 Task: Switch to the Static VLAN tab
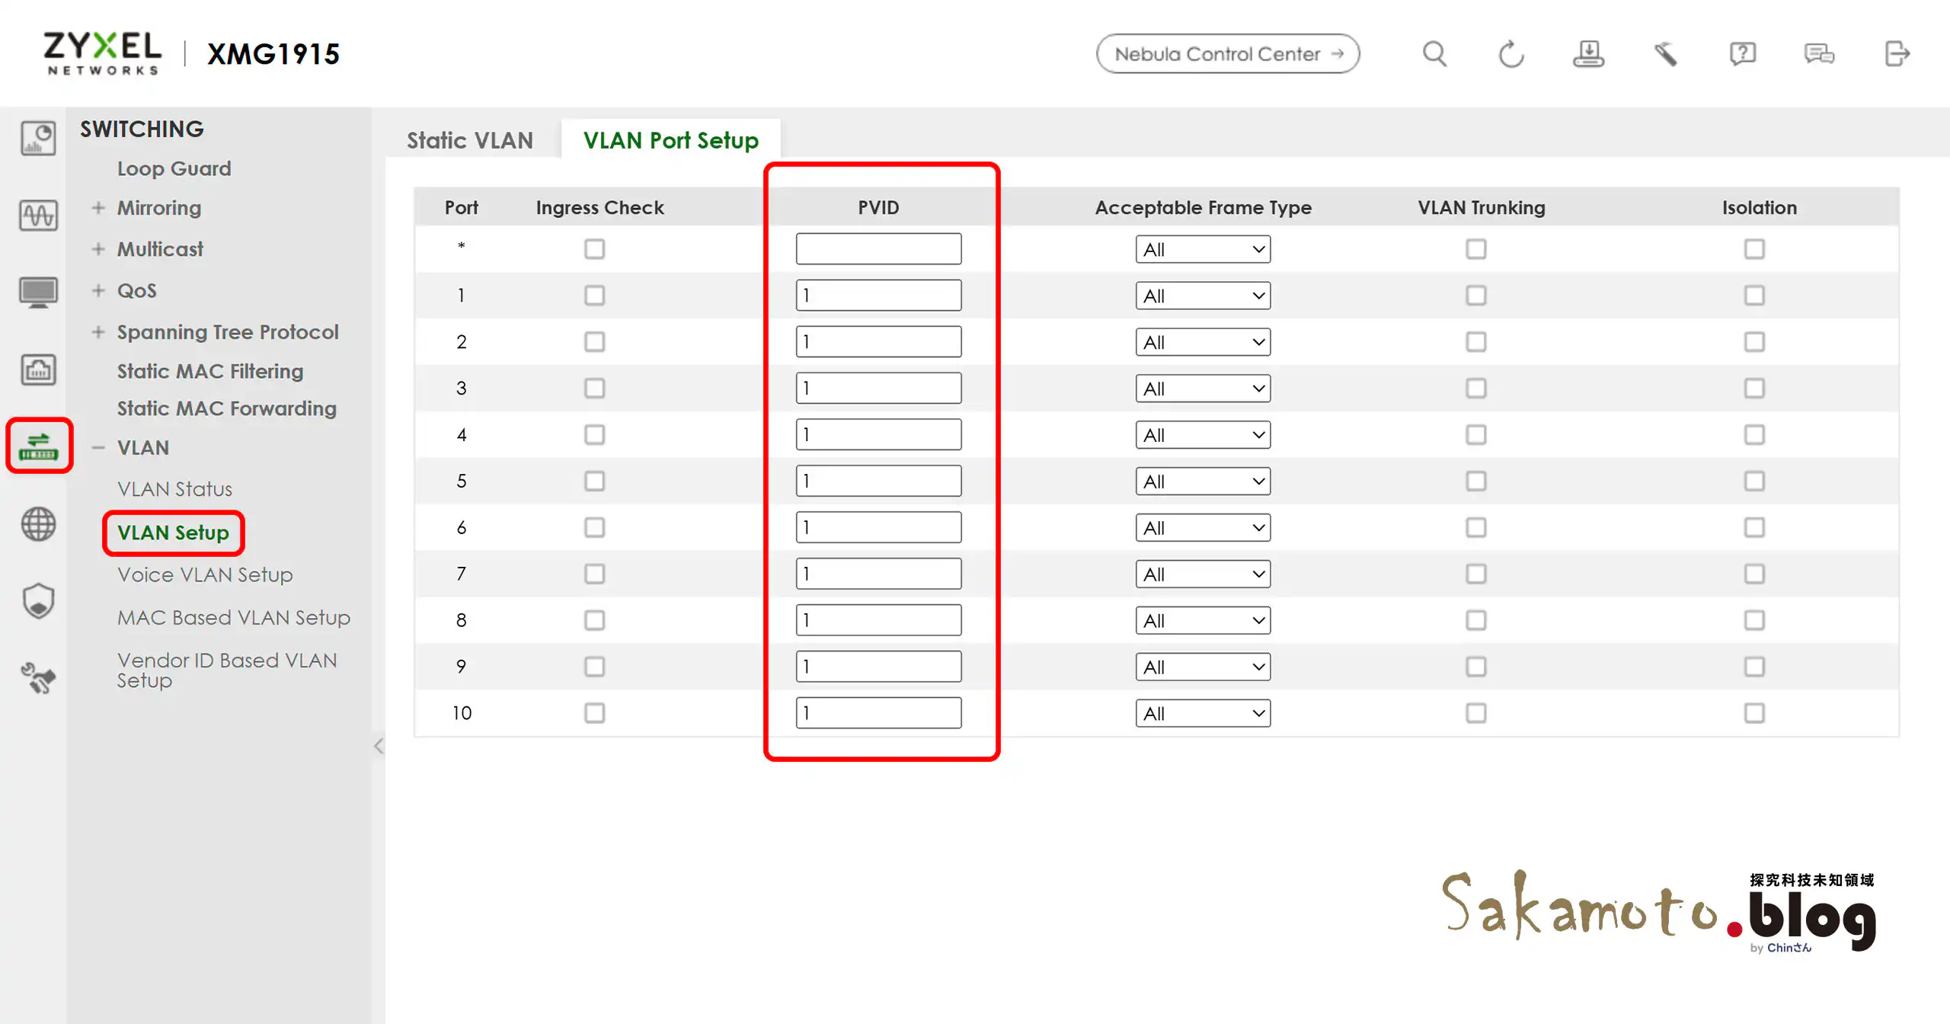coord(469,140)
